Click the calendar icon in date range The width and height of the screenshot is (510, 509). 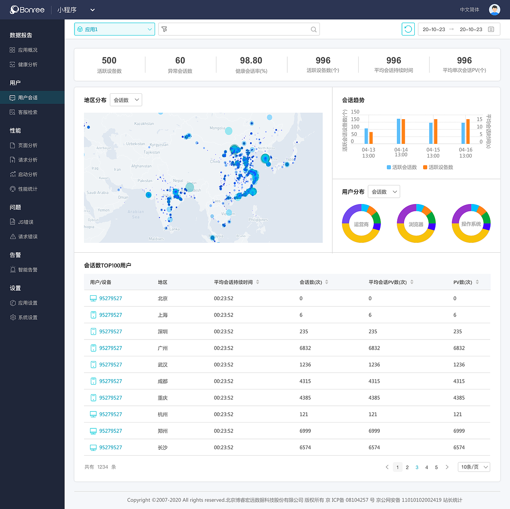(491, 29)
